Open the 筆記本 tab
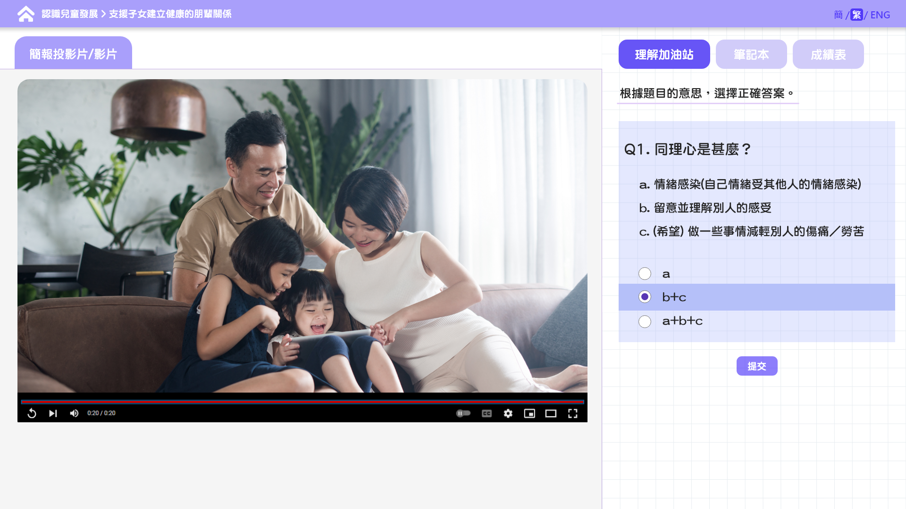This screenshot has width=906, height=509. (751, 54)
